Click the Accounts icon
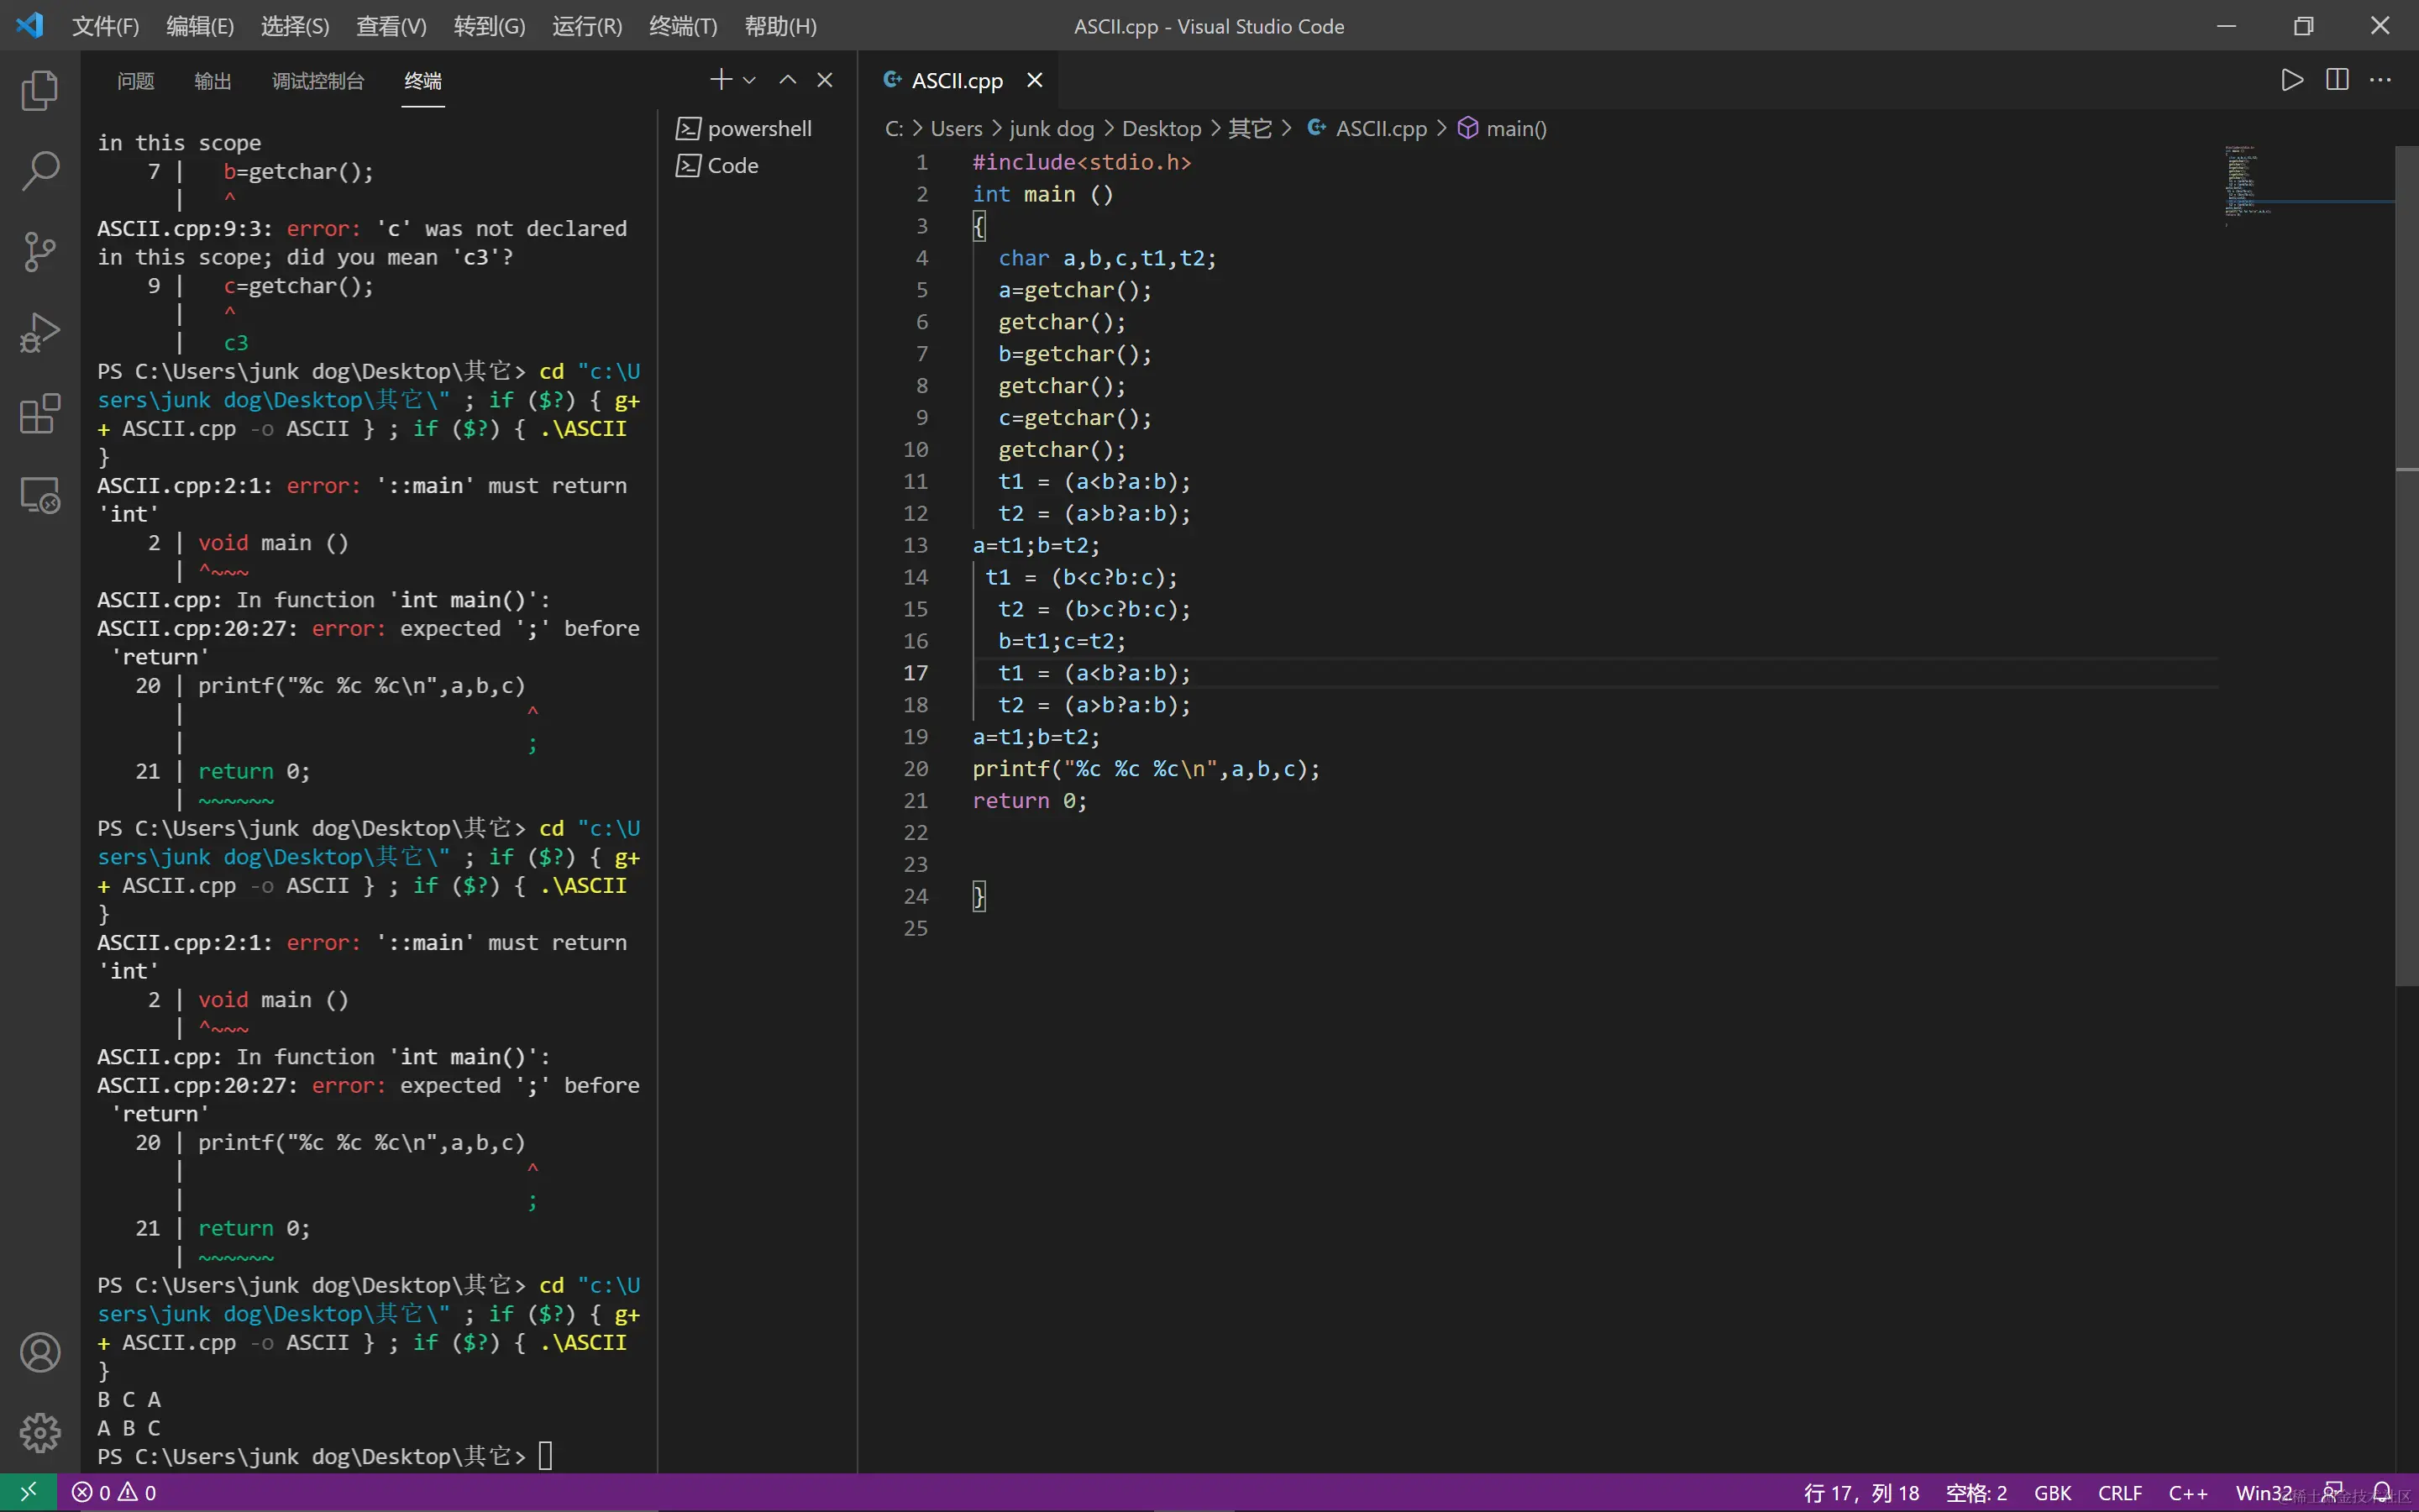This screenshot has width=2419, height=1512. [x=40, y=1352]
